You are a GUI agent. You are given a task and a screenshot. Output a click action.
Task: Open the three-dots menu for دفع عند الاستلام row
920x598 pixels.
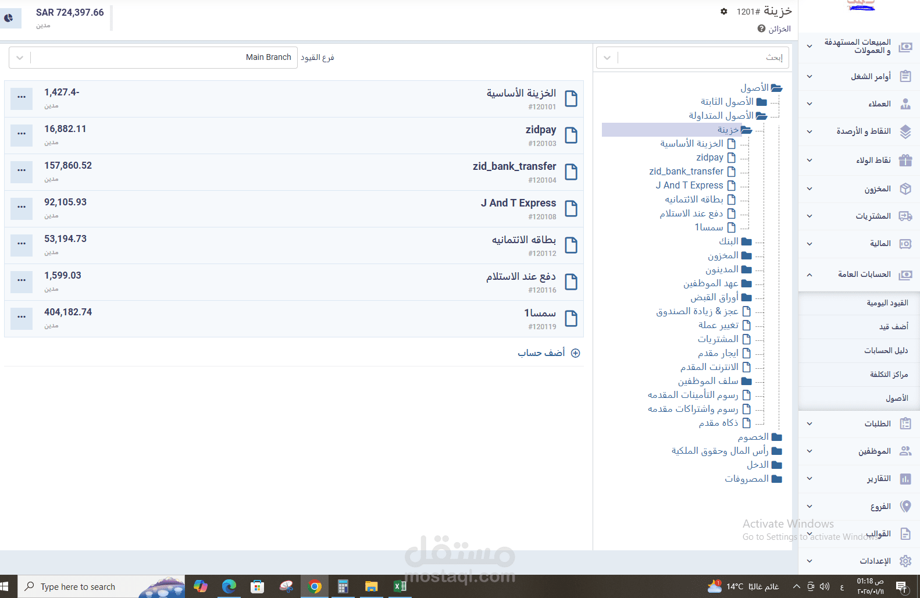point(22,280)
